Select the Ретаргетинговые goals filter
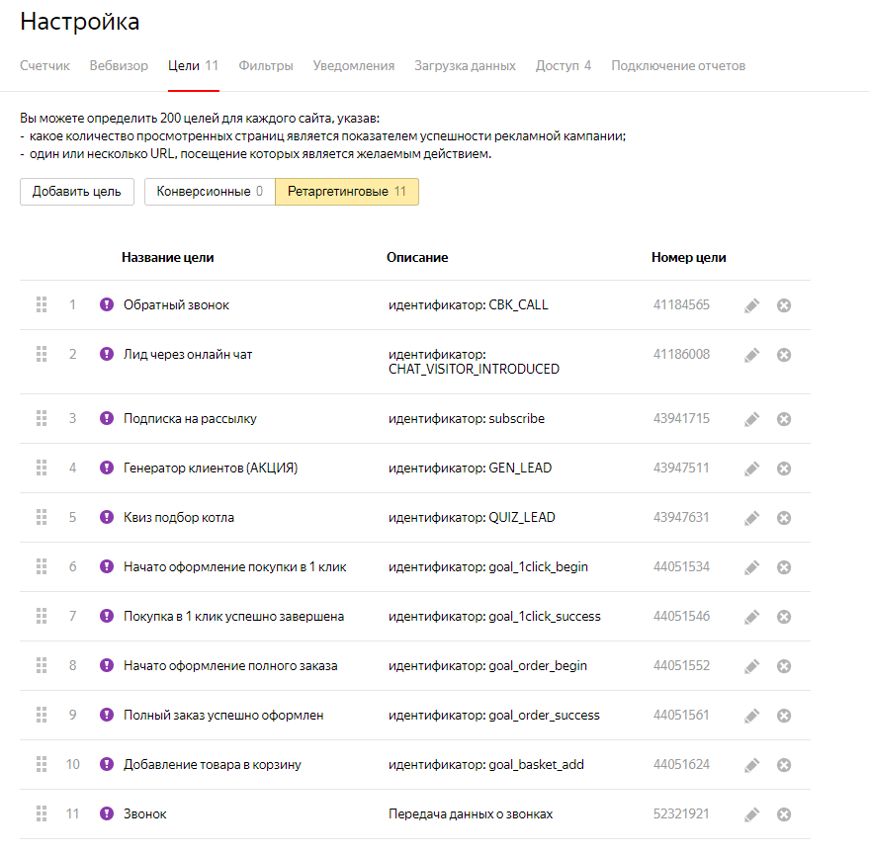The width and height of the screenshot is (869, 853). pos(346,192)
